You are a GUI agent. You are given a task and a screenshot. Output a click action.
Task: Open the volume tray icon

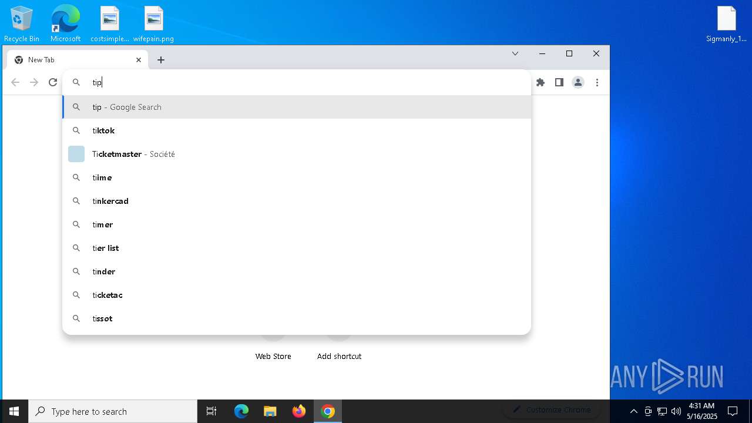click(676, 411)
